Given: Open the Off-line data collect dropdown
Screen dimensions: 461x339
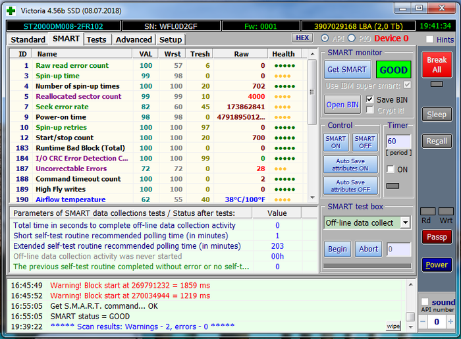Looking at the screenshot, I should click(406, 222).
